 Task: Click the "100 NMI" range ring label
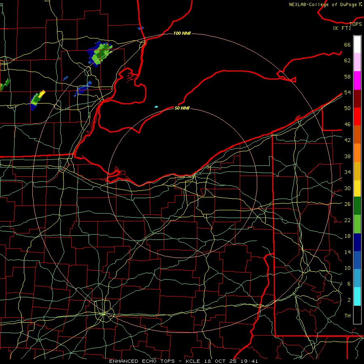[182, 34]
